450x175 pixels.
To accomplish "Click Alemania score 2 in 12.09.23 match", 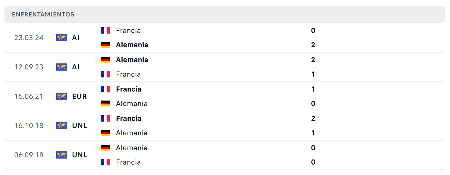I will click(313, 60).
